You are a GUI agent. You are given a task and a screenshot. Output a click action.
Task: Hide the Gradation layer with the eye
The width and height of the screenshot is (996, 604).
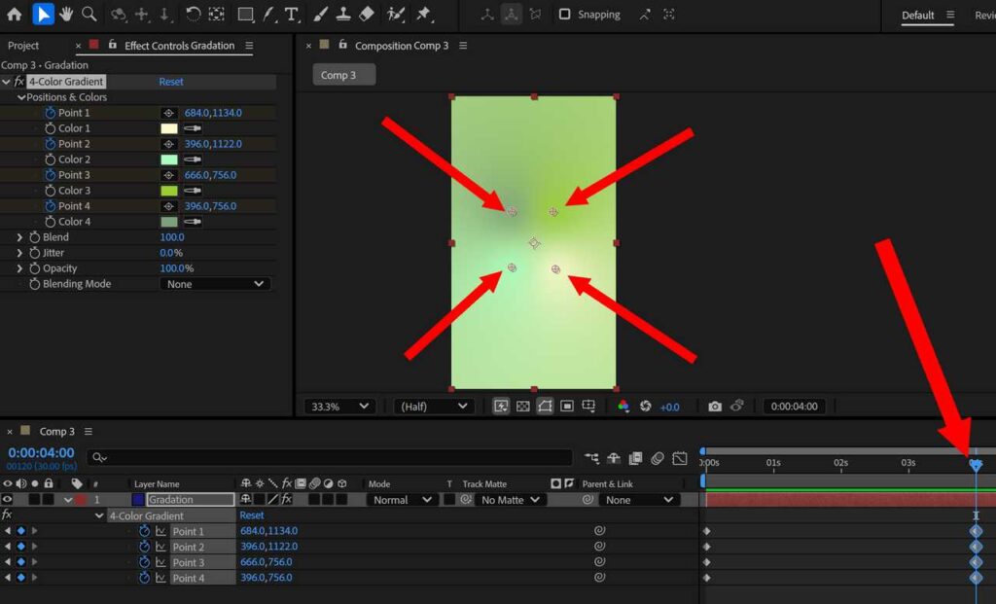coord(7,500)
